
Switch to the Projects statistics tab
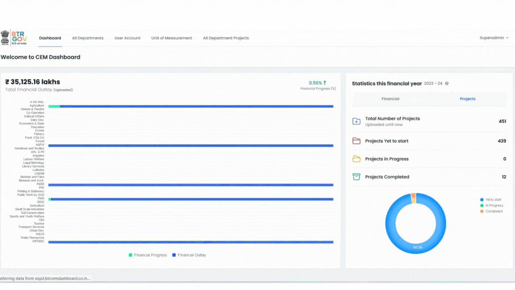pos(468,98)
